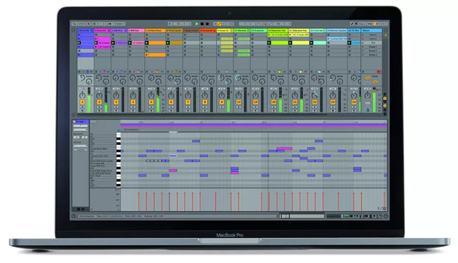The image size is (458, 263).
Task: Fold the 2 Drum Kit track header
Action: [x=109, y=31]
